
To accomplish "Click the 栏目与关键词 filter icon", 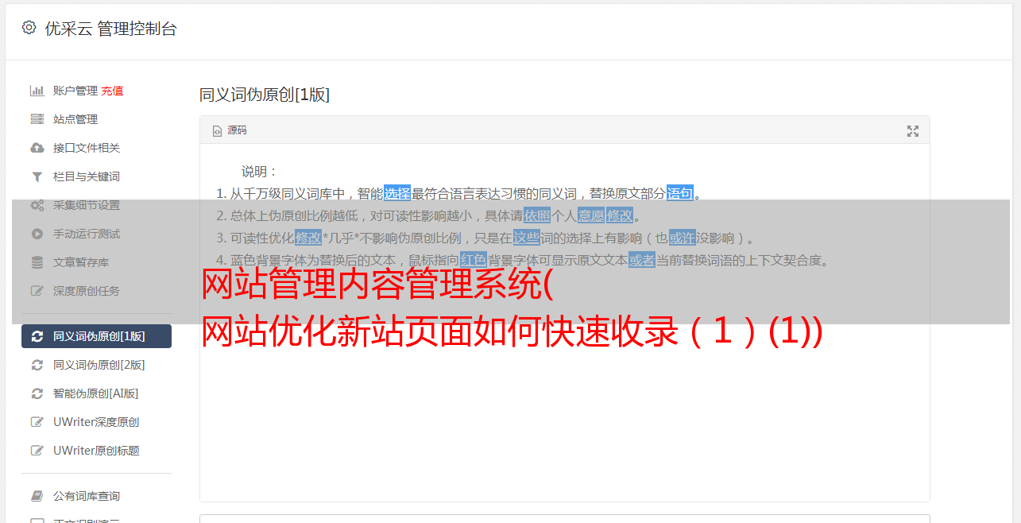I will [37, 176].
